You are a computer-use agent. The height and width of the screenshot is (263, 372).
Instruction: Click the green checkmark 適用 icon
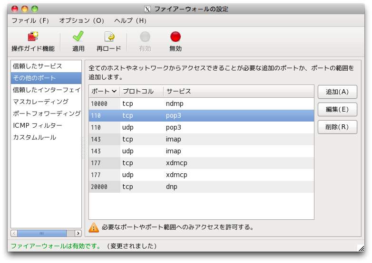click(x=78, y=37)
